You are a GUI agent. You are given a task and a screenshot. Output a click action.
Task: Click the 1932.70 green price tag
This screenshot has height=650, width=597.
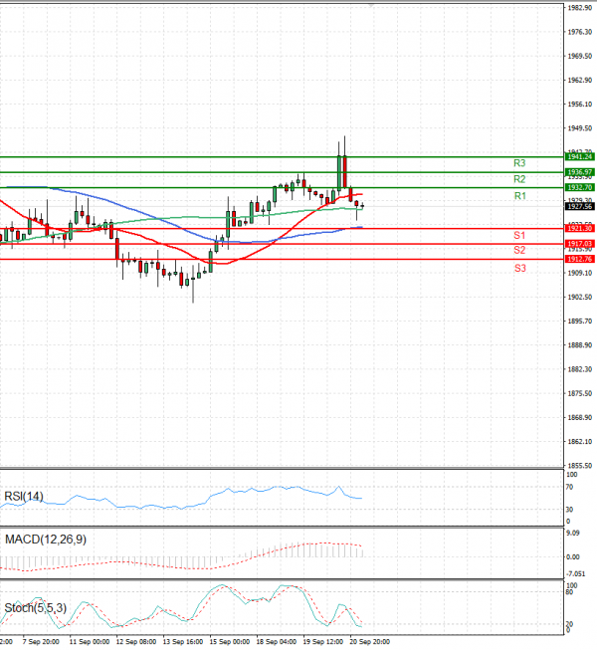(580, 187)
